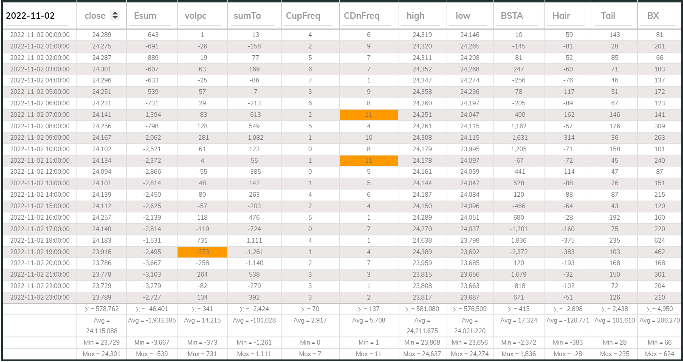Click Hair value -375
The image size is (683, 362).
(568, 240)
